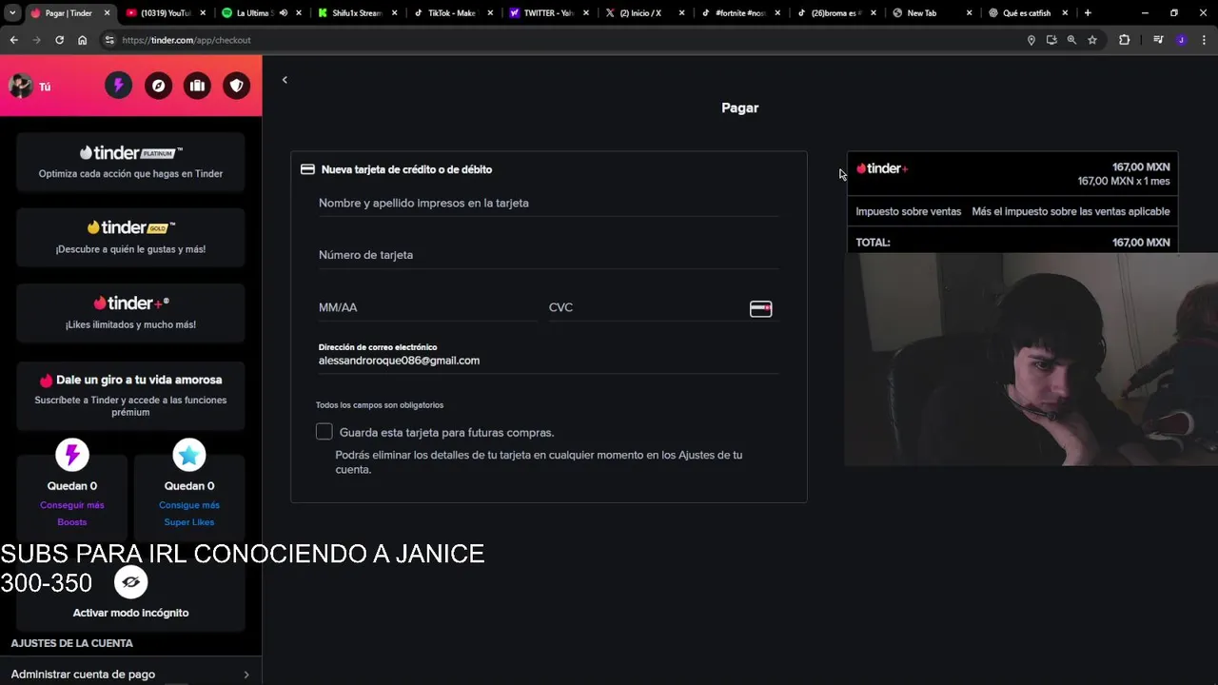The image size is (1218, 685).
Task: Click the install app icon in address bar
Action: (1051, 40)
